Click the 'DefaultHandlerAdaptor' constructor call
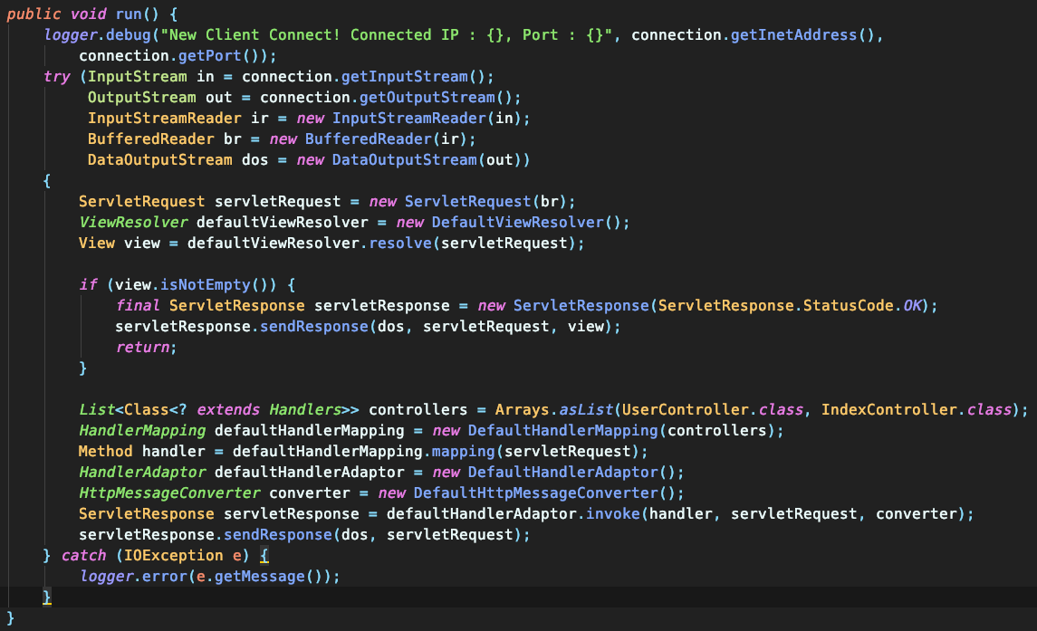This screenshot has height=631, width=1037. (562, 473)
